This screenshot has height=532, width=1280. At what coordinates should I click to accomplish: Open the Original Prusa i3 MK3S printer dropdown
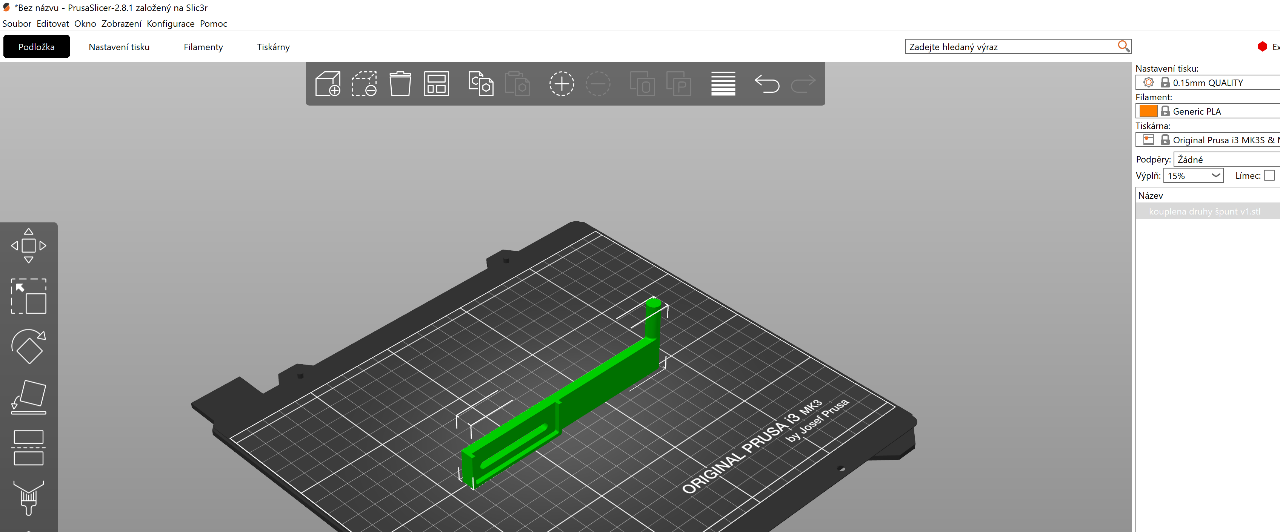coord(1208,140)
